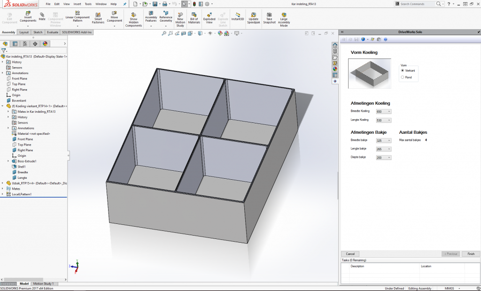Open the FeatureManager design tree tab
This screenshot has height=291, width=481.
click(5, 44)
